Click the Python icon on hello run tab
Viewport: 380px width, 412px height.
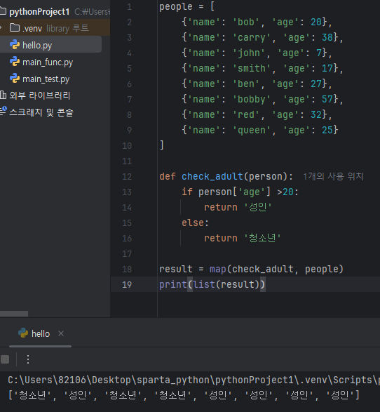(23, 333)
